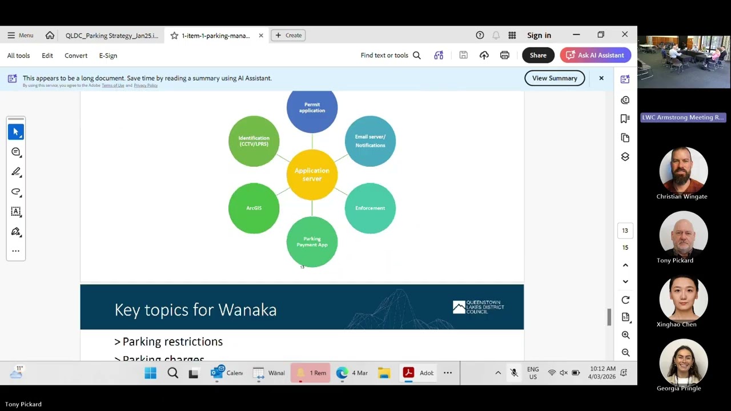The image size is (731, 411).
Task: Click the current page number 13 box
Action: click(625, 231)
